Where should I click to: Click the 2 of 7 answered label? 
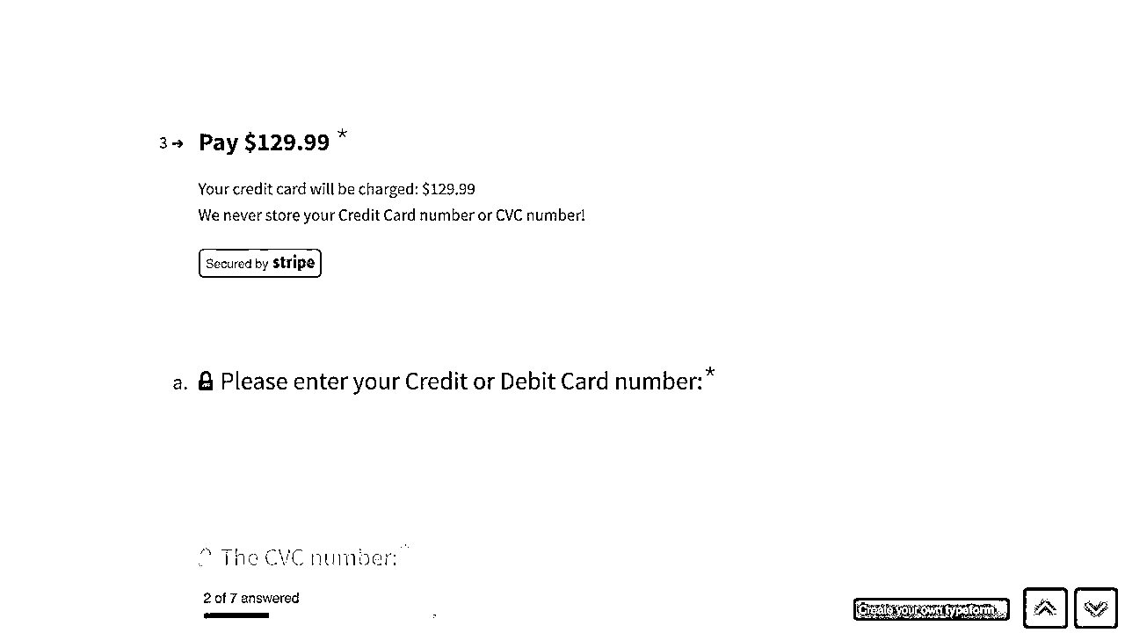(251, 598)
